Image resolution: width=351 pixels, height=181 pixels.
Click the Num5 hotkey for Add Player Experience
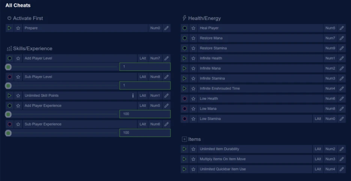(x=155, y=106)
